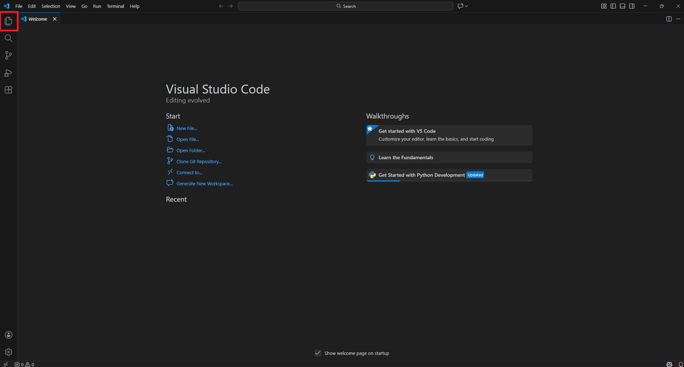Click the Open Folder... link
The height and width of the screenshot is (367, 684).
pos(191,150)
